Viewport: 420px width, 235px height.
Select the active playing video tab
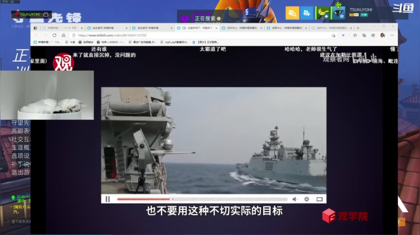[x=197, y=28]
